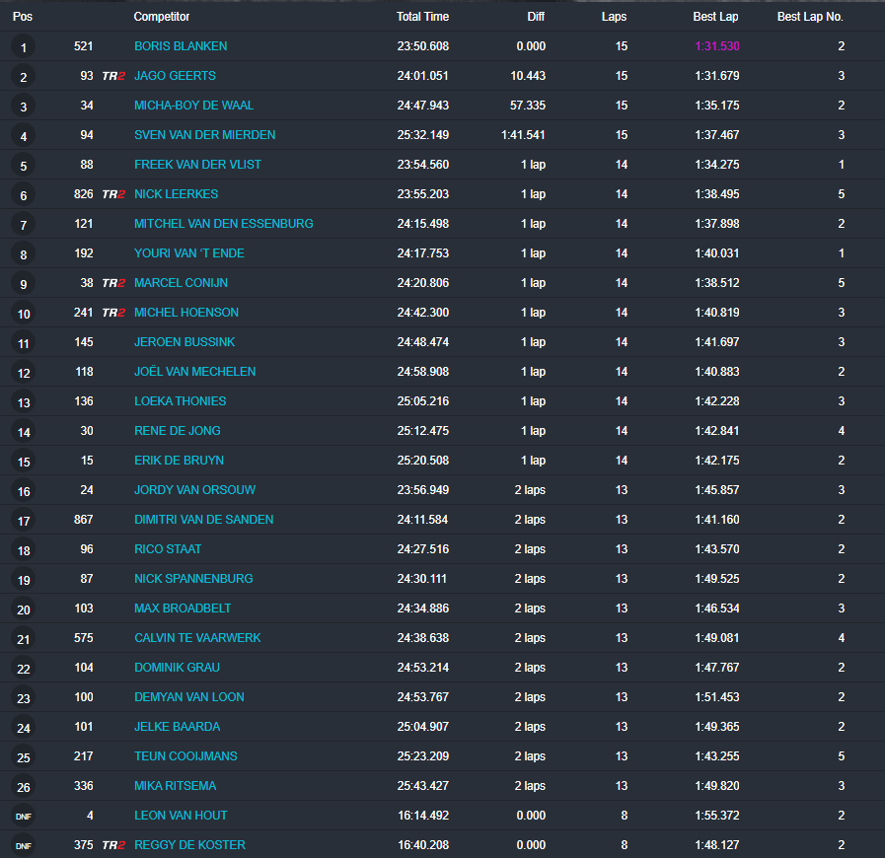Click the position 26 circle badge
Viewport: 885px width, 858px height.
coord(24,787)
